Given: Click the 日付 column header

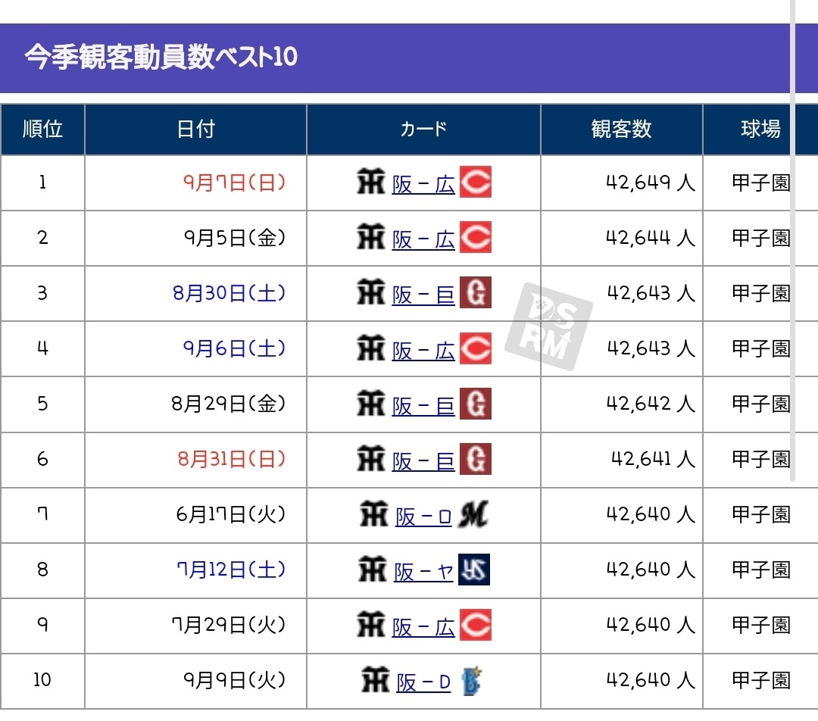Looking at the screenshot, I should pos(195,130).
